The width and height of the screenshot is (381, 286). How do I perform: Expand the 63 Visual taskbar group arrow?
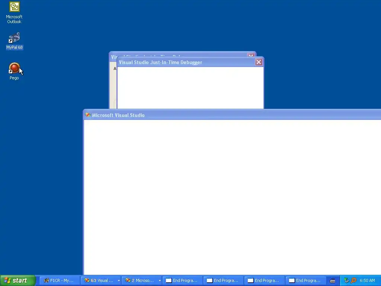coord(119,281)
